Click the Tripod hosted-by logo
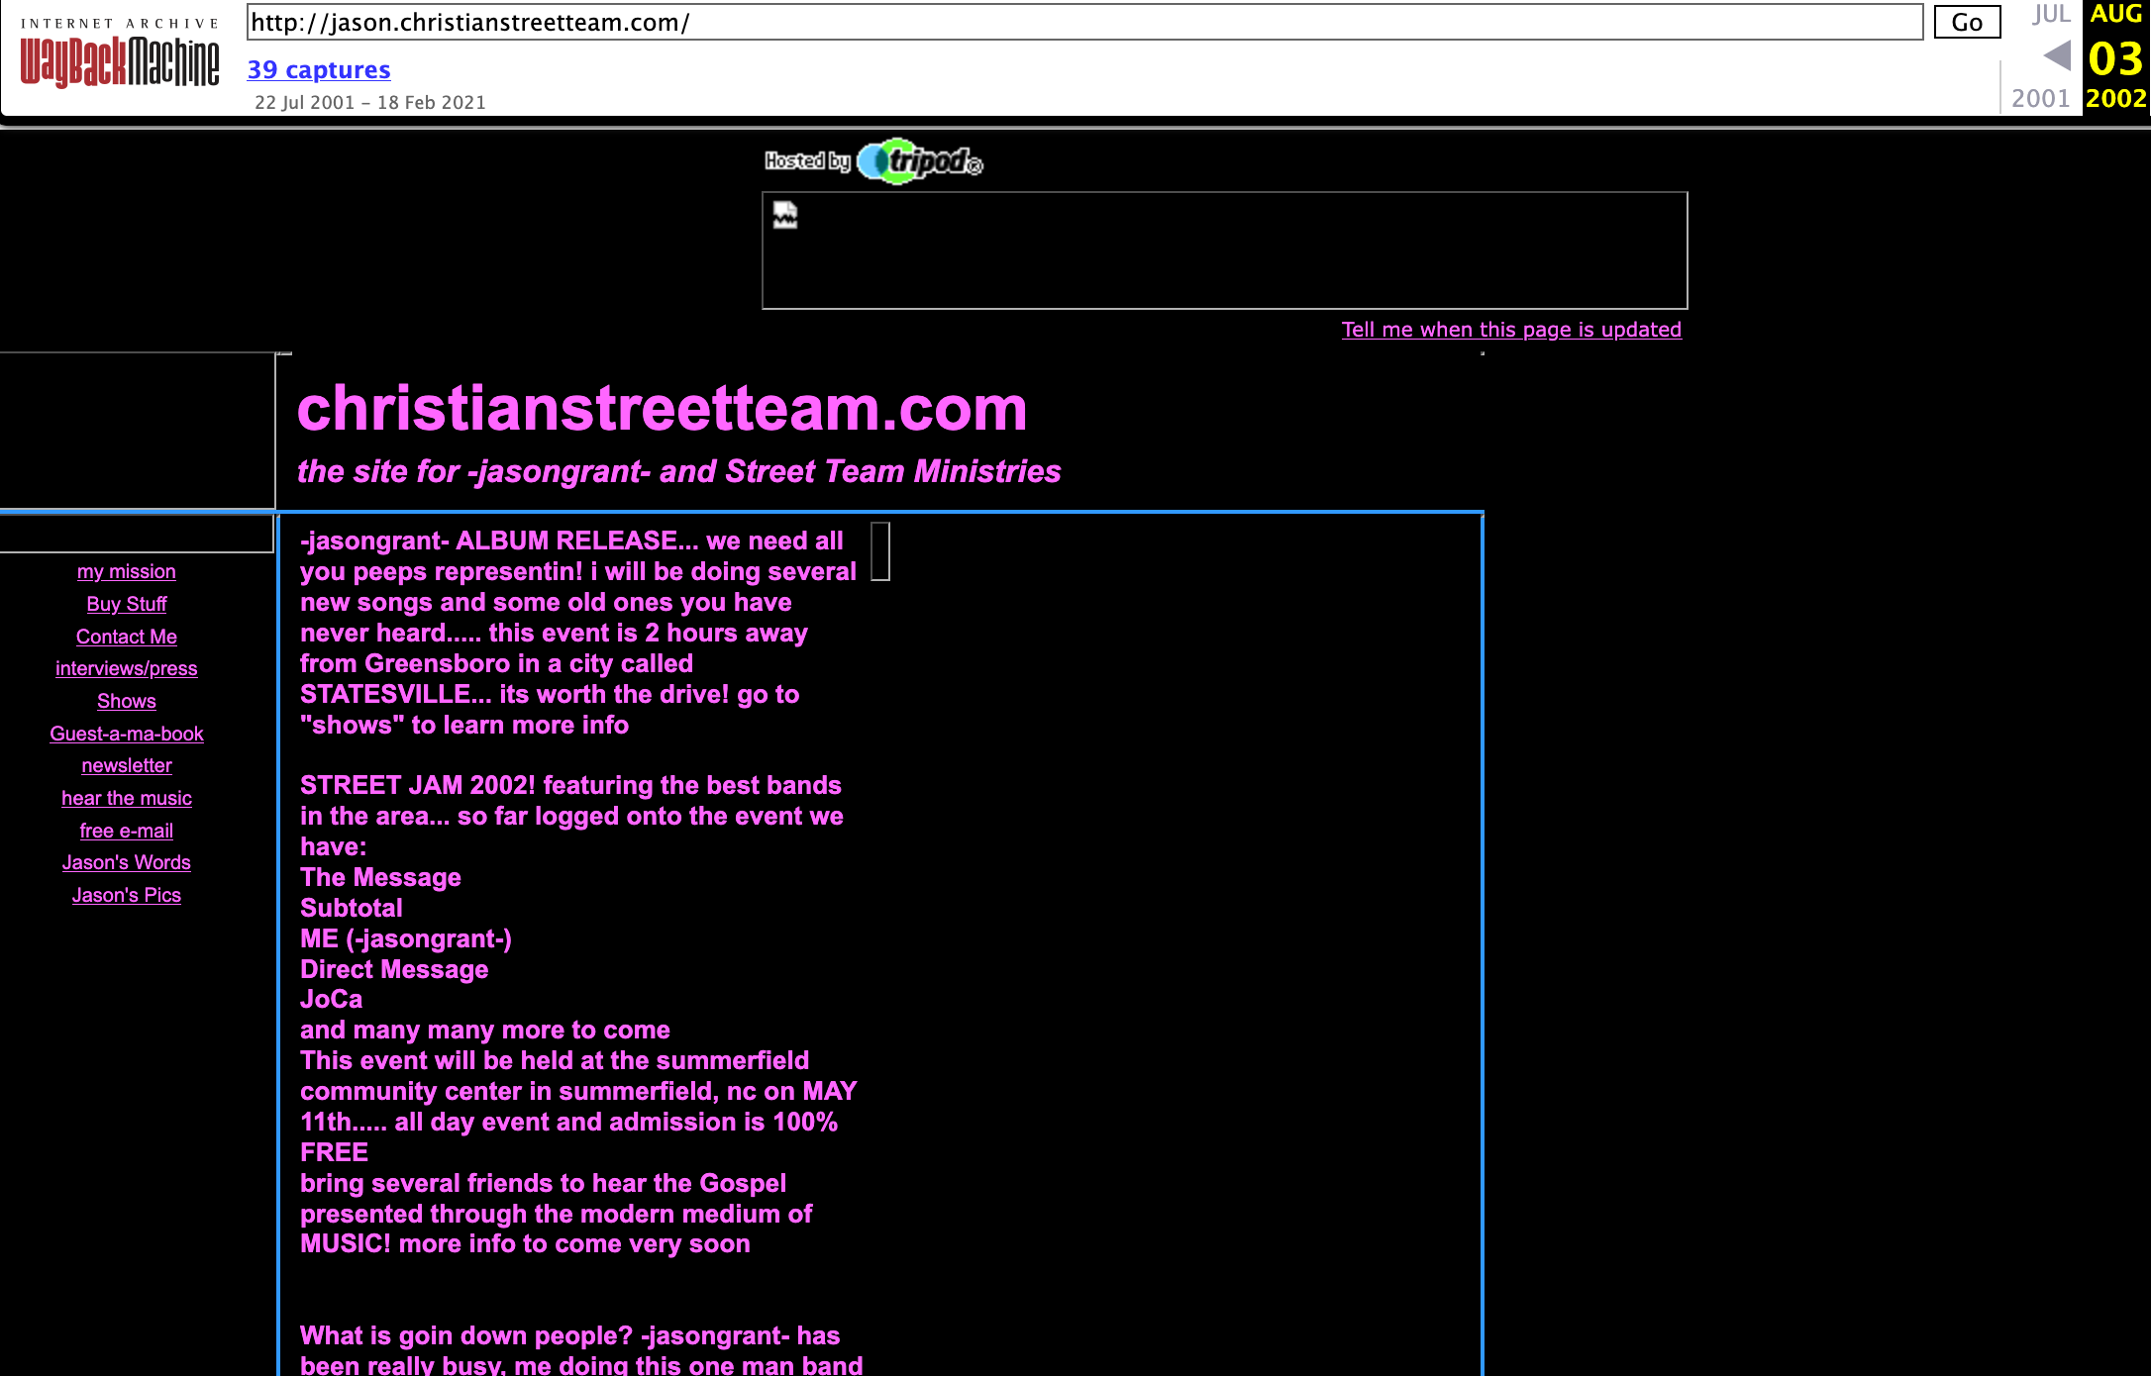 tap(873, 161)
